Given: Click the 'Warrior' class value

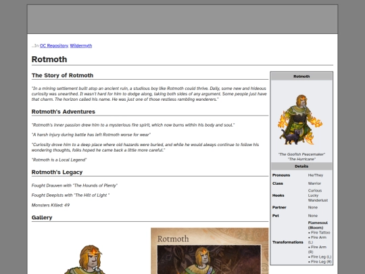Looking at the screenshot, I should 314,183.
